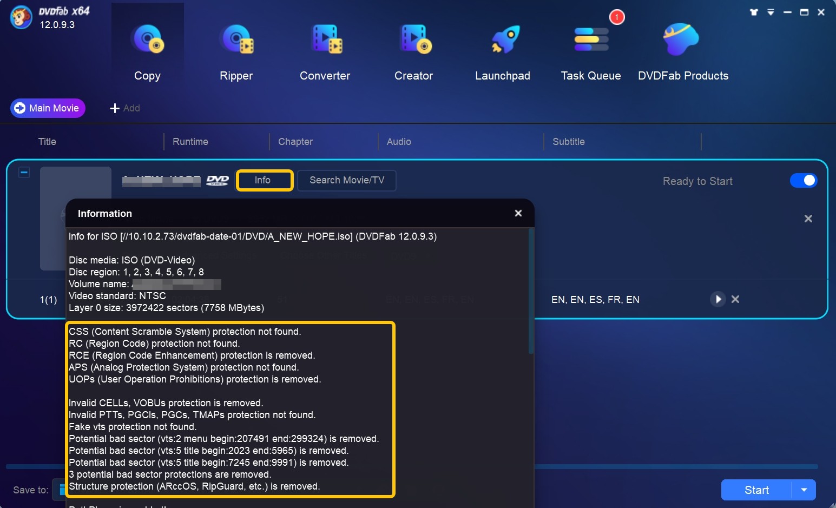
Task: Select the 'Fake vts protection not found' line
Action: point(133,427)
